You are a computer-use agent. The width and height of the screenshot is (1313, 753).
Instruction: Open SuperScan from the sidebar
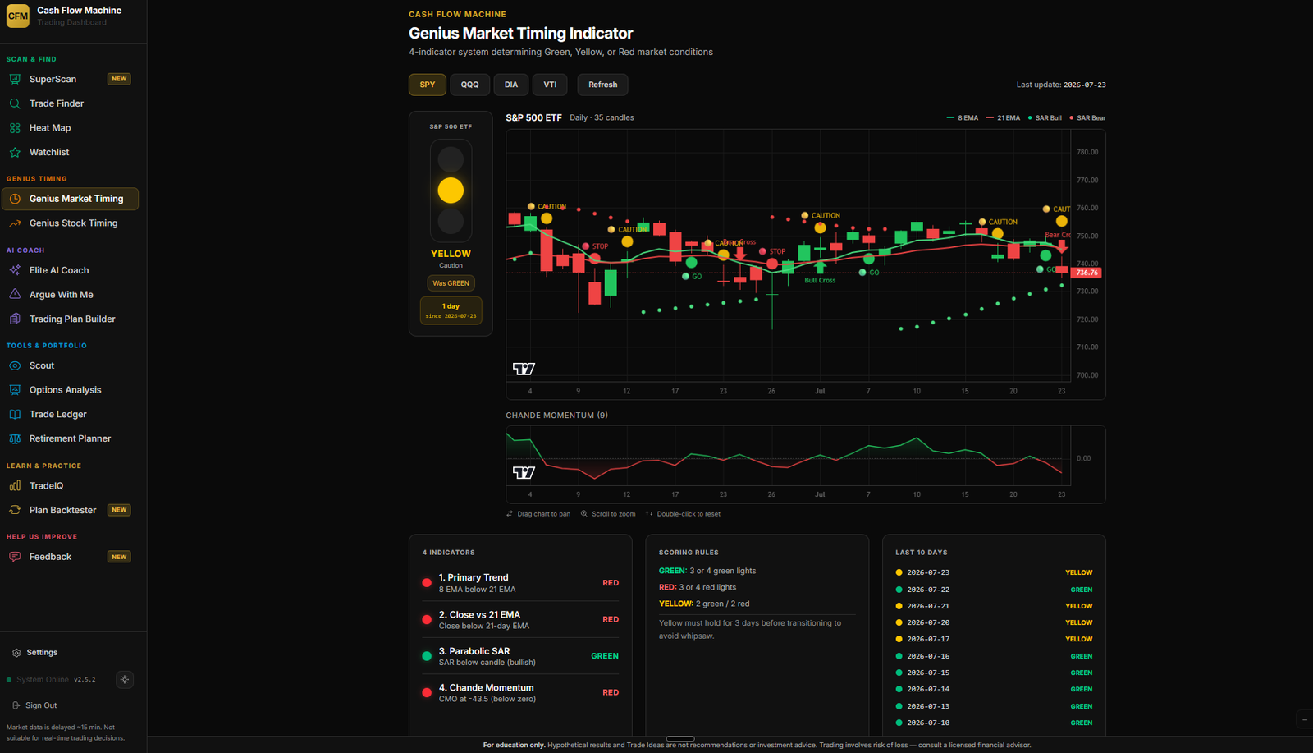pos(70,79)
